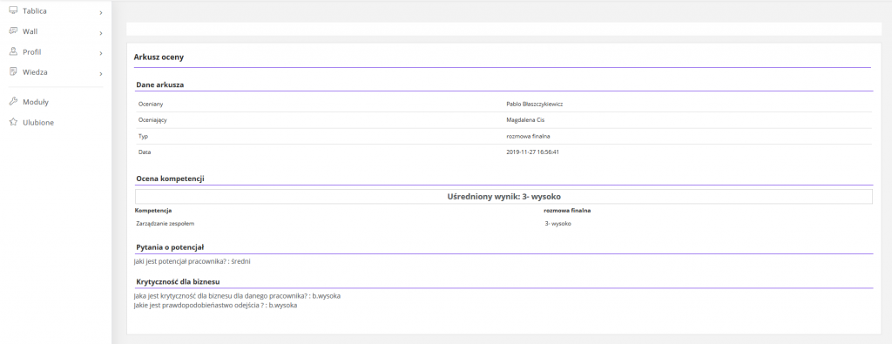The width and height of the screenshot is (892, 344).
Task: Click the Moduły wrench icon
Action: point(14,102)
